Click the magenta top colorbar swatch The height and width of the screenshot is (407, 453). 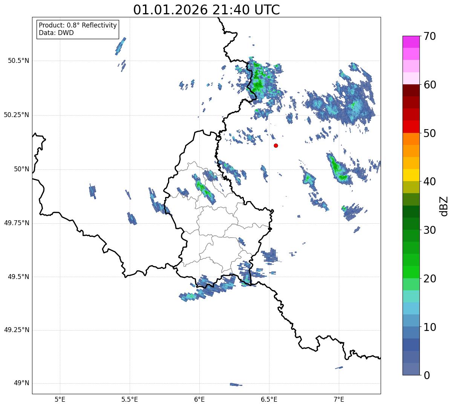coord(411,42)
